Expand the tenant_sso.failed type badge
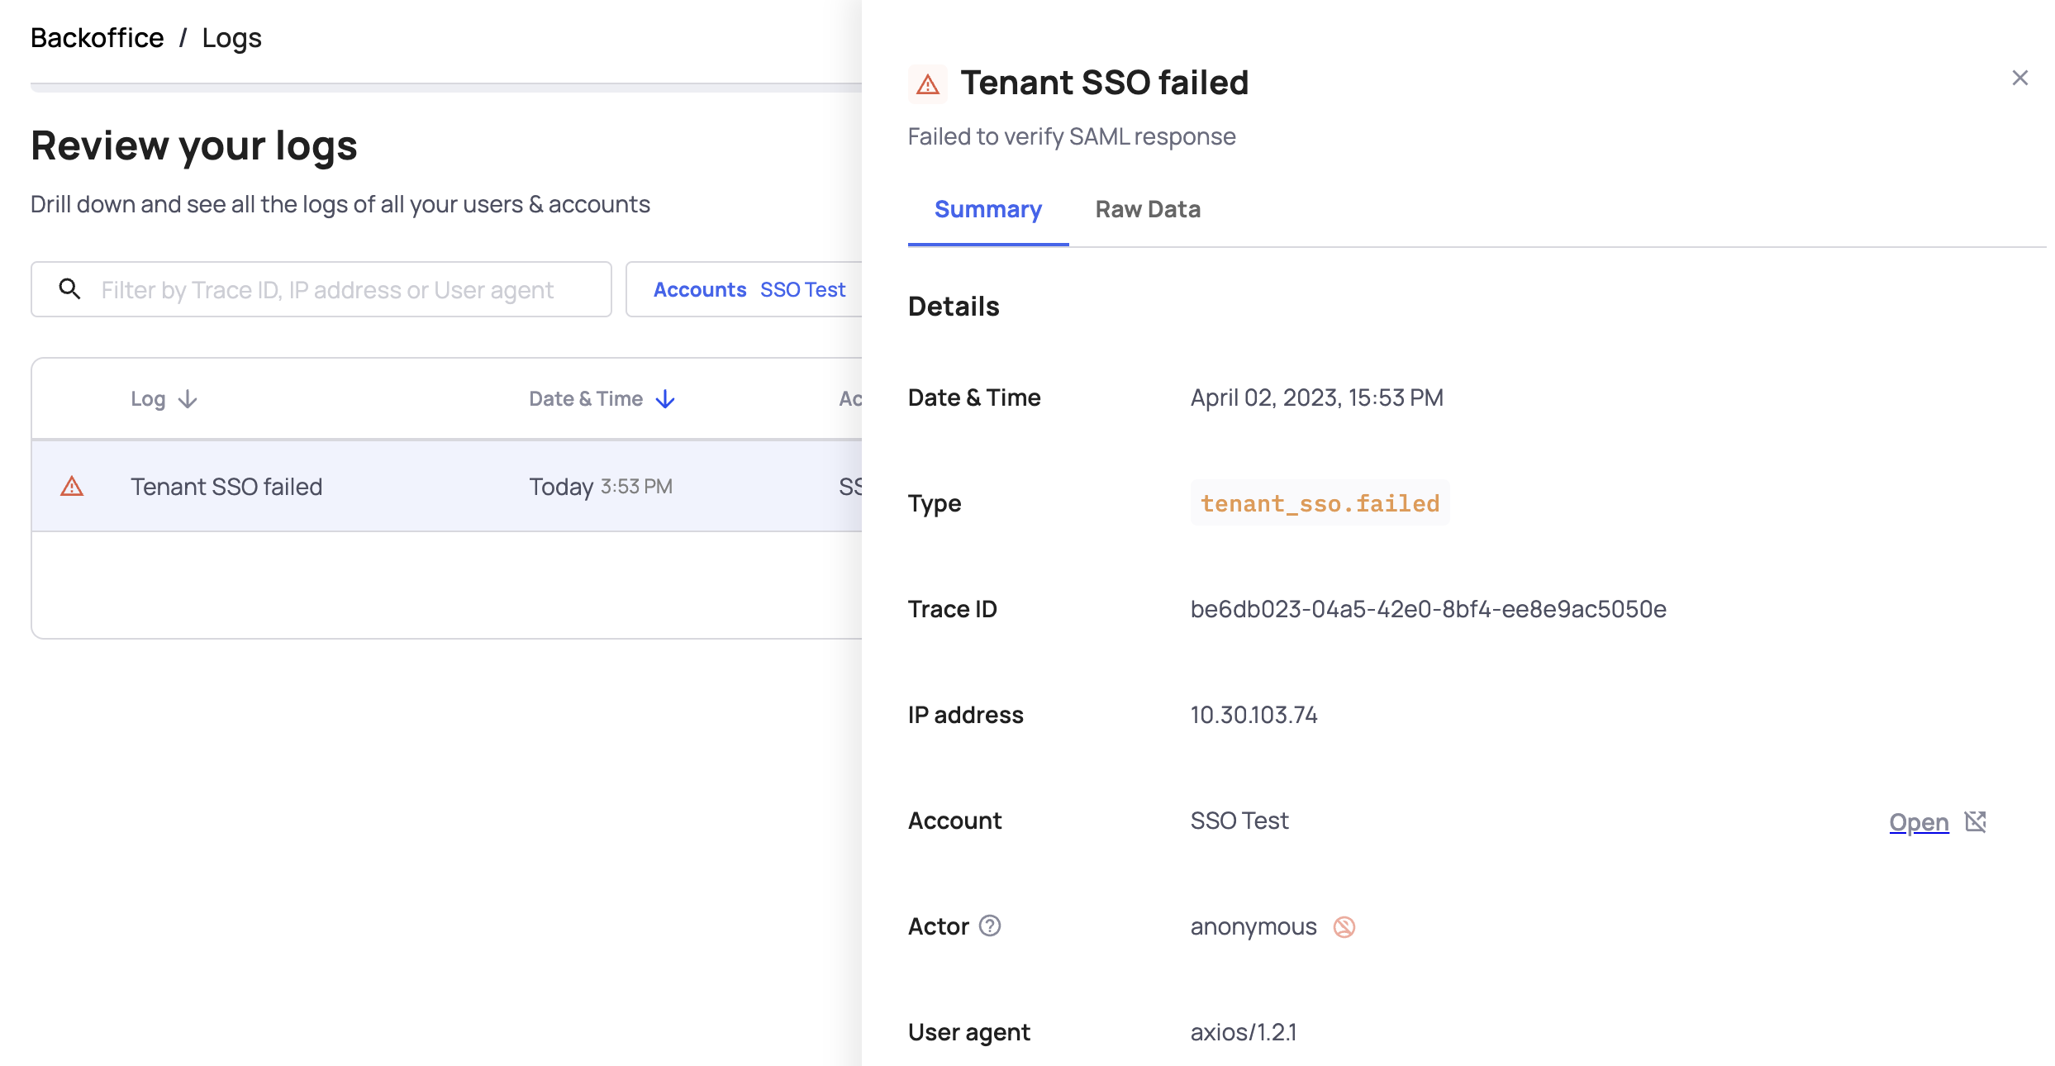The height and width of the screenshot is (1066, 2055). click(1319, 503)
